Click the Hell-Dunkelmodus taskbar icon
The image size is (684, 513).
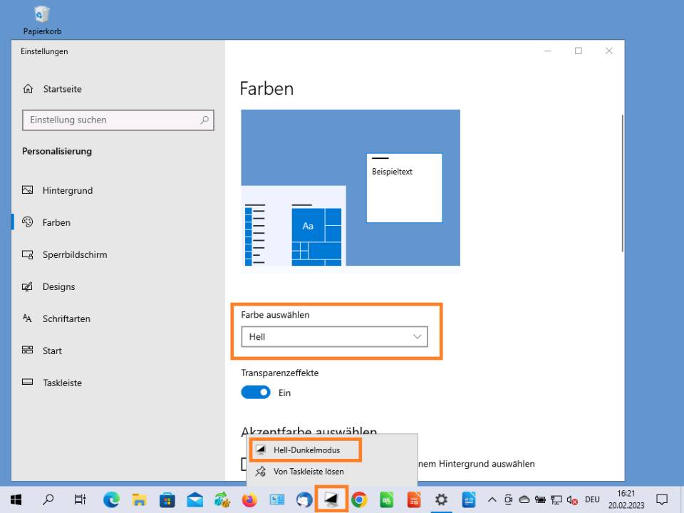pos(331,499)
